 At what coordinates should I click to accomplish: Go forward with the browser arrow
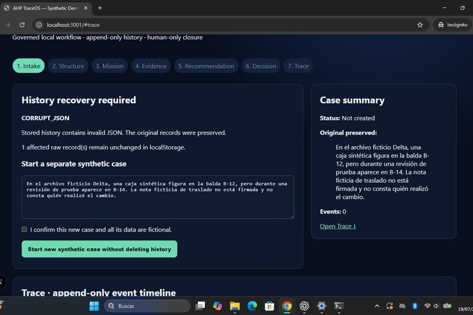pos(8,25)
